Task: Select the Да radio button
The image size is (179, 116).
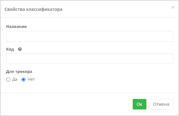Action: pyautogui.click(x=8, y=79)
